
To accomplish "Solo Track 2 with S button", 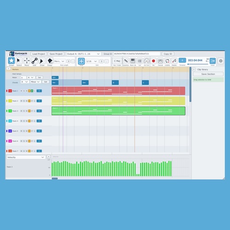I will coord(24,101).
